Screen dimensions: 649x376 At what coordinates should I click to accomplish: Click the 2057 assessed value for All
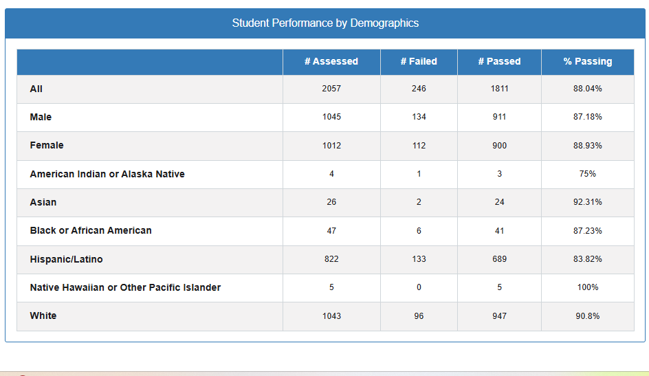click(331, 89)
